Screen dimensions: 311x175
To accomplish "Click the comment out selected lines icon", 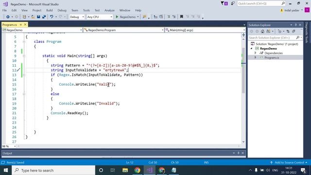I will click(x=169, y=17).
